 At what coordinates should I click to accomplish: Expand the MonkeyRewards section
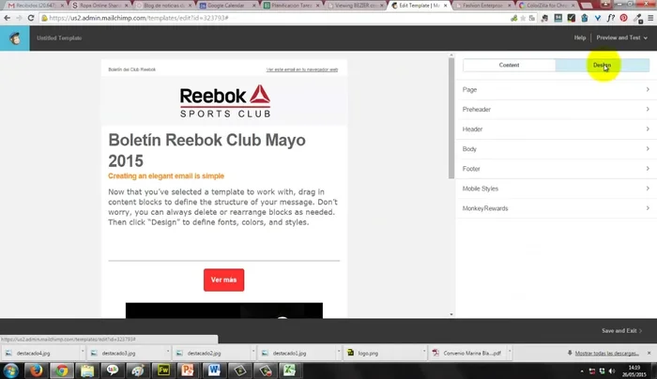tap(556, 208)
